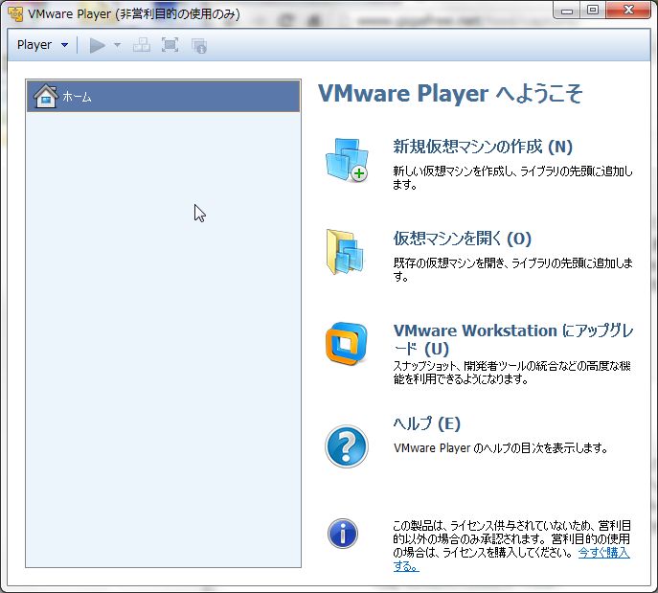Click the VMware Player へようこそ heading

[450, 93]
